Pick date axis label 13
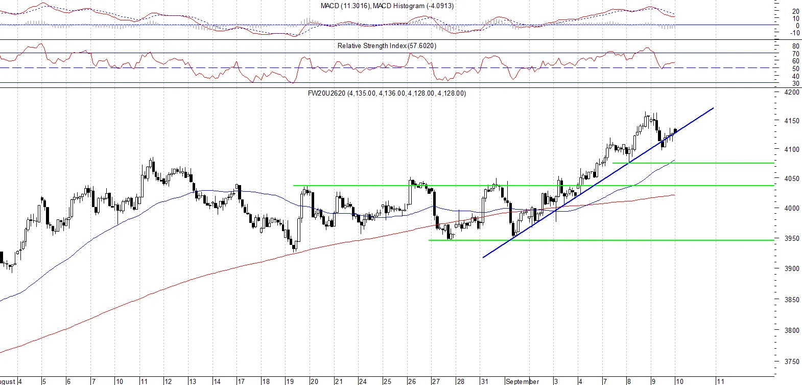 193,381
